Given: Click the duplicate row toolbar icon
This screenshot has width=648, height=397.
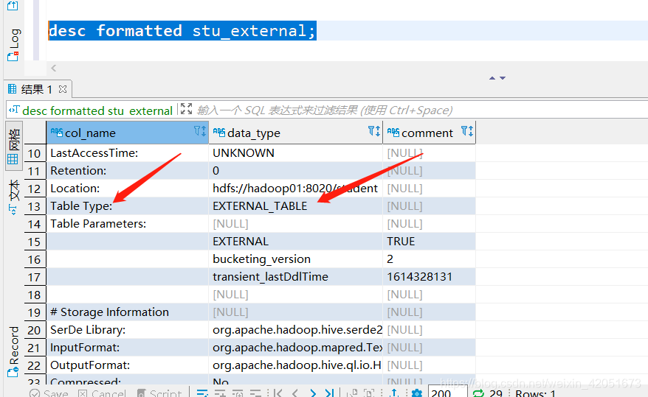Looking at the screenshot, I should pyautogui.click(x=238, y=393).
